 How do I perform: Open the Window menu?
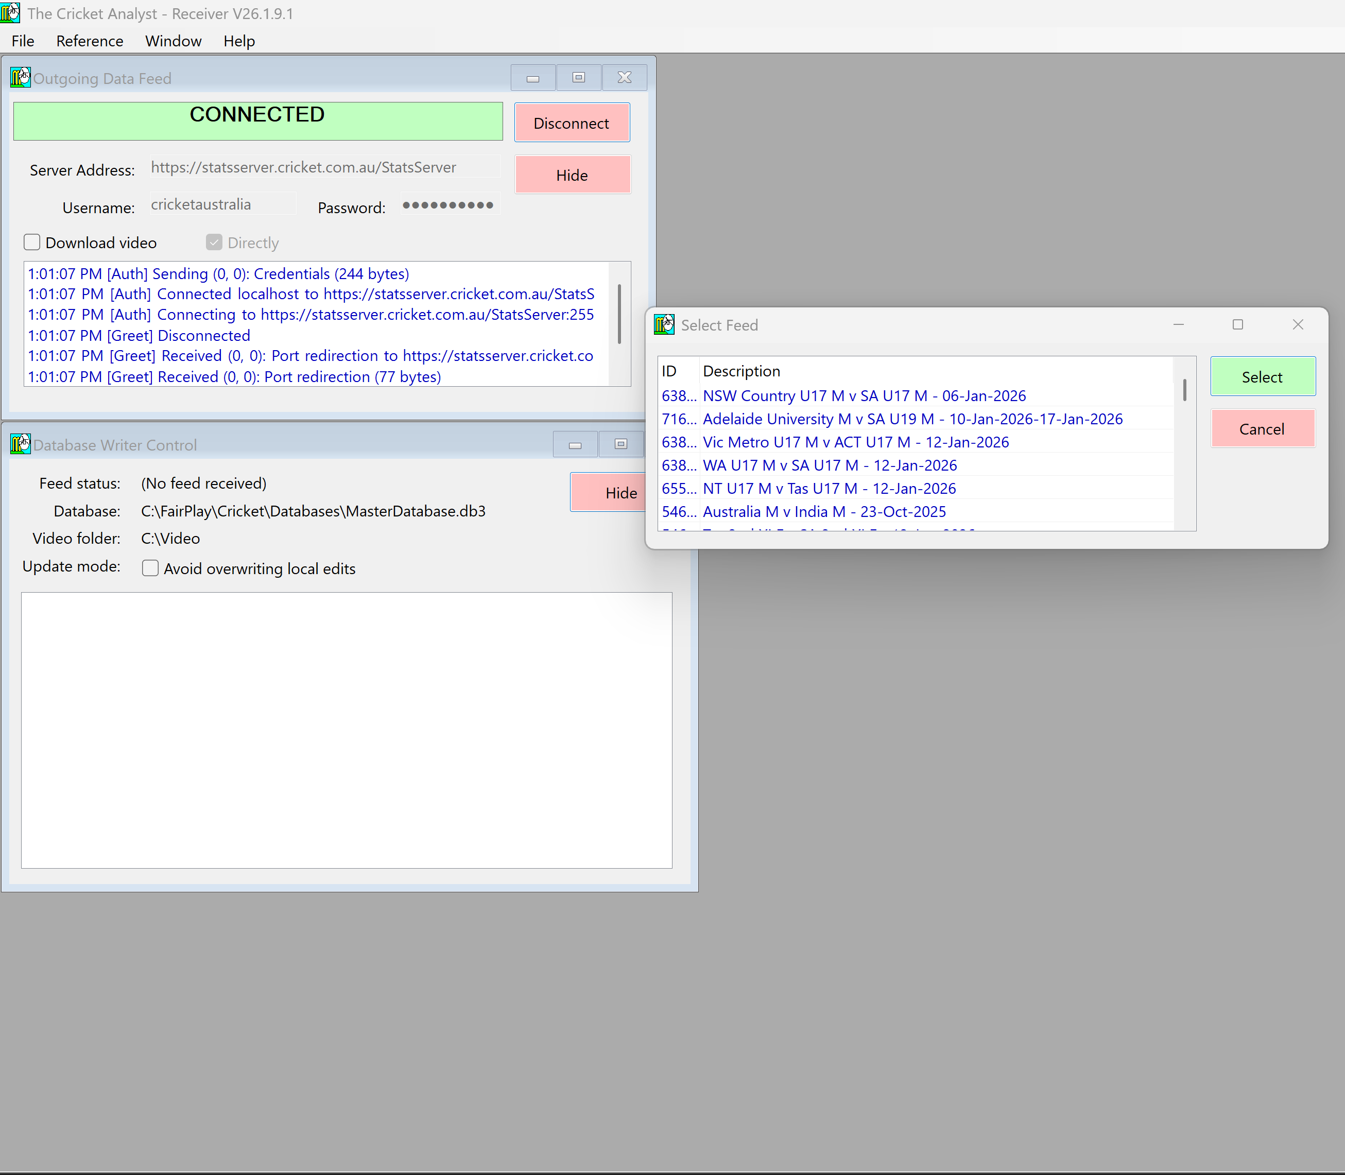coord(173,41)
